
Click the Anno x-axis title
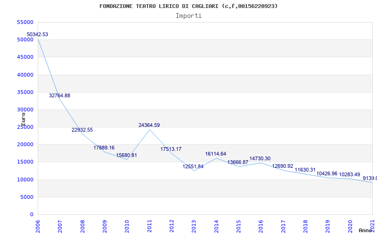coord(366,230)
